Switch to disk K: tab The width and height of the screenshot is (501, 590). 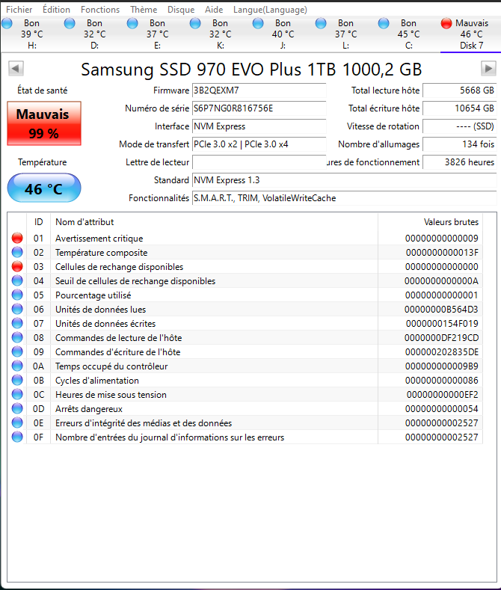click(220, 34)
